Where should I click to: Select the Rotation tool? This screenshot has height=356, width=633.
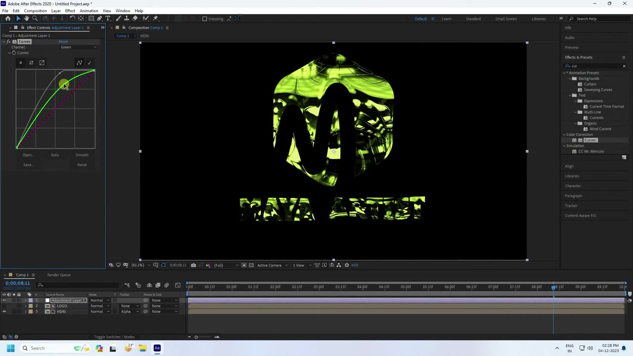[x=72, y=19]
